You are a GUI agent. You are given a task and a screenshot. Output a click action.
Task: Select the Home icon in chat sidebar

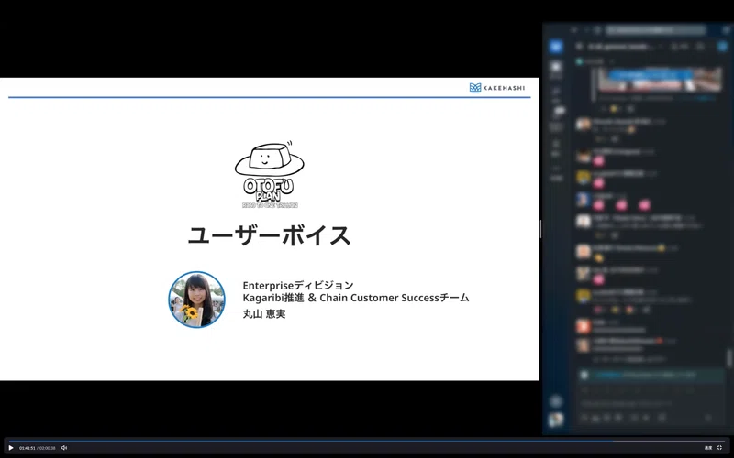[556, 69]
